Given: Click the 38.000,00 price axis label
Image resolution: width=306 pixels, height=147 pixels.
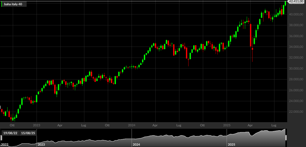Looking at the screenshot, I should pos(296,25).
